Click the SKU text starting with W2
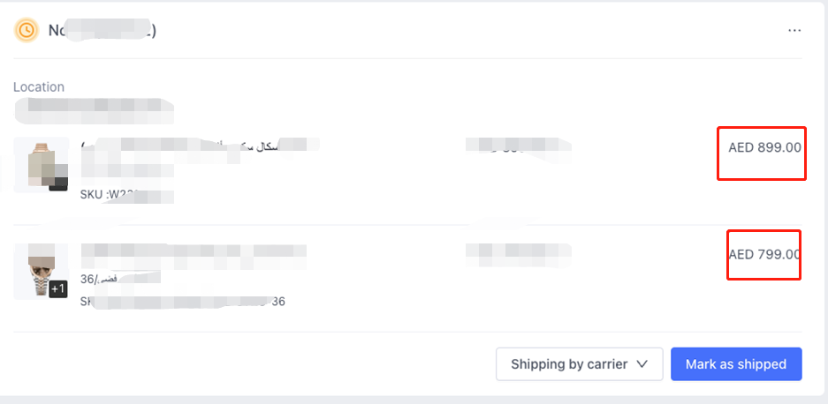 126,195
